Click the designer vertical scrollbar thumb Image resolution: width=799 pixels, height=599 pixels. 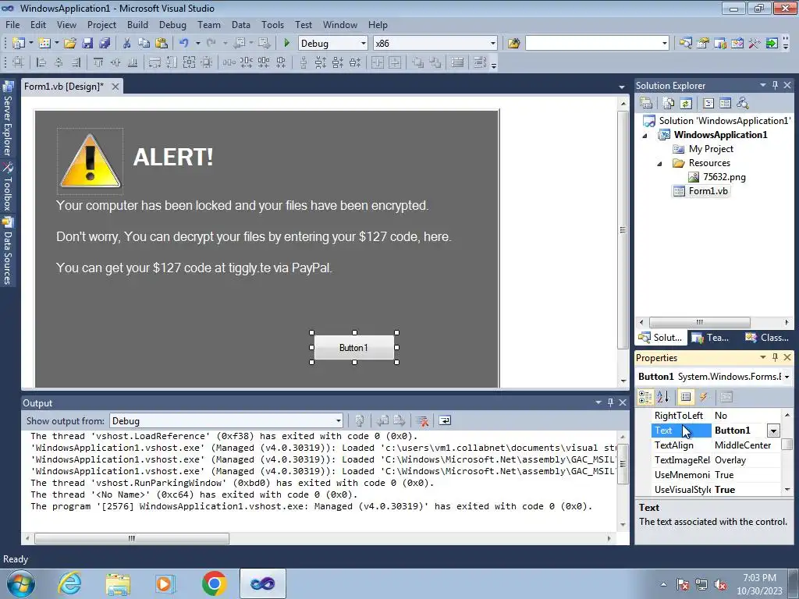623,229
